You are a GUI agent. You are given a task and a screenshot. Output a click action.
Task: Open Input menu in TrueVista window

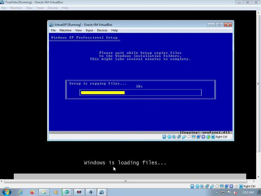click(x=40, y=8)
